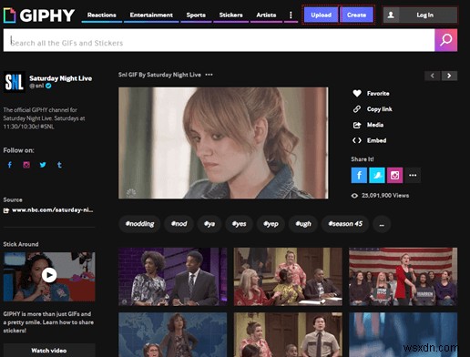Open the blurry blue GIF thumbnail
The image size is (470, 357).
[x=403, y=335]
